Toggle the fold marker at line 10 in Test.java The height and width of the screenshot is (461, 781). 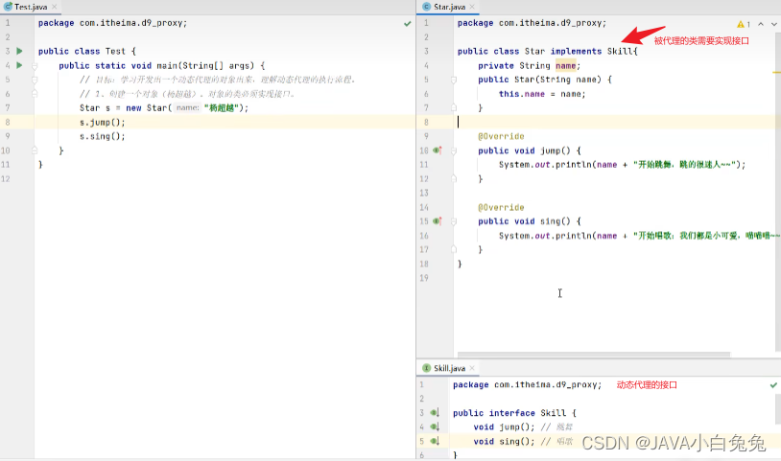tap(35, 150)
